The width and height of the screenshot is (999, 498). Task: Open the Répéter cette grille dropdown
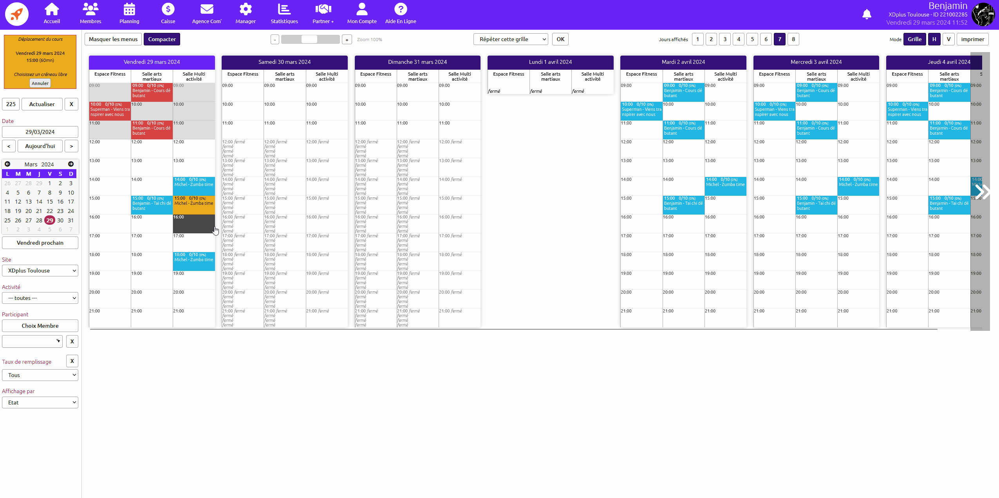pyautogui.click(x=511, y=39)
